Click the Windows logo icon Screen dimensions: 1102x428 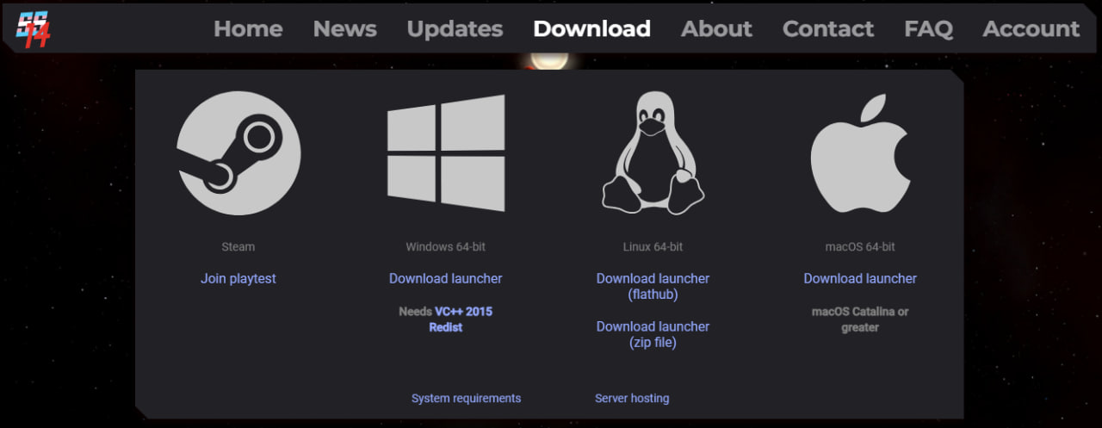click(446, 153)
